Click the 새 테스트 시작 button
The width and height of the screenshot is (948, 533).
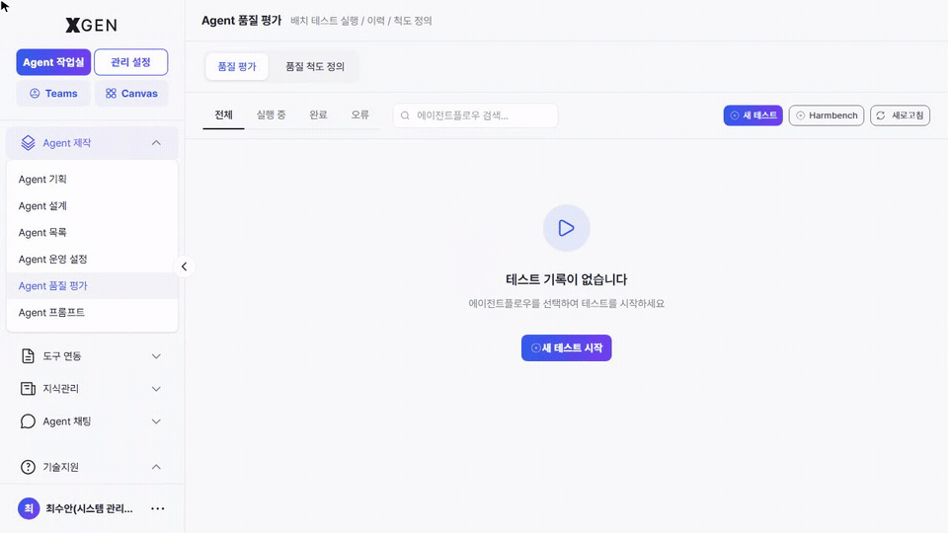point(567,348)
